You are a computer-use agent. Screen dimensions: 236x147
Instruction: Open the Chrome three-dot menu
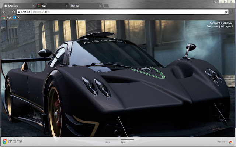click(x=232, y=12)
